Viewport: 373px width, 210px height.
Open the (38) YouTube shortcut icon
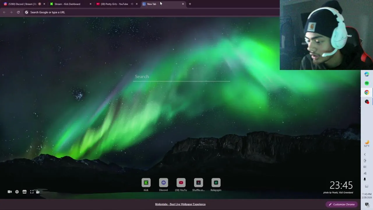[x=181, y=183]
